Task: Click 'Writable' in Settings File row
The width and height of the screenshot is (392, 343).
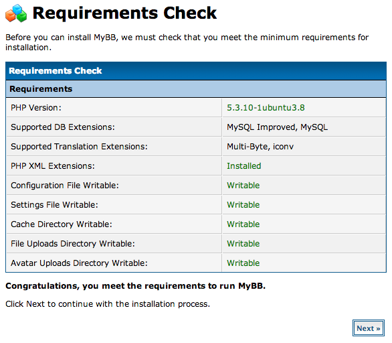Action: click(x=243, y=205)
